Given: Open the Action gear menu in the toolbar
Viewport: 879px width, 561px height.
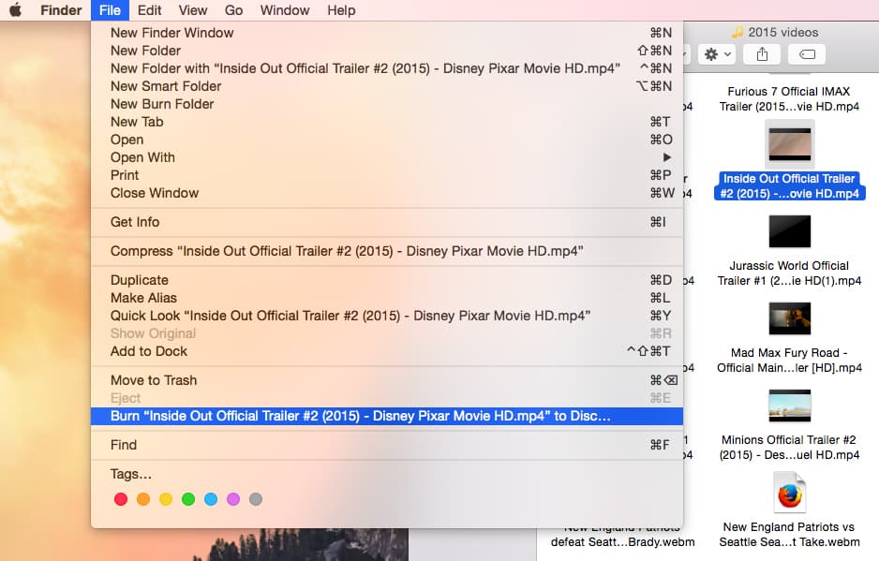Looking at the screenshot, I should (711, 53).
